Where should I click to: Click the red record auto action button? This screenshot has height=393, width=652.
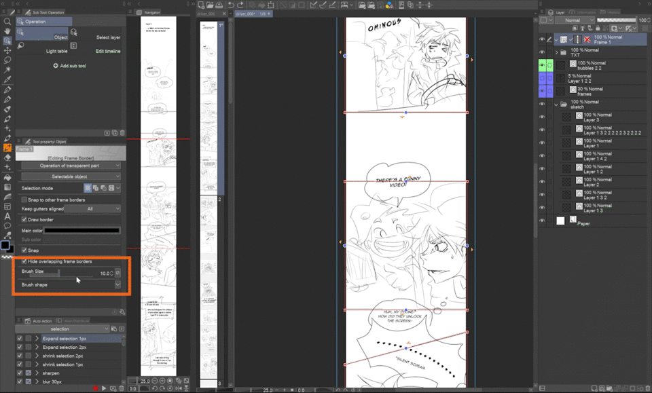point(95,388)
